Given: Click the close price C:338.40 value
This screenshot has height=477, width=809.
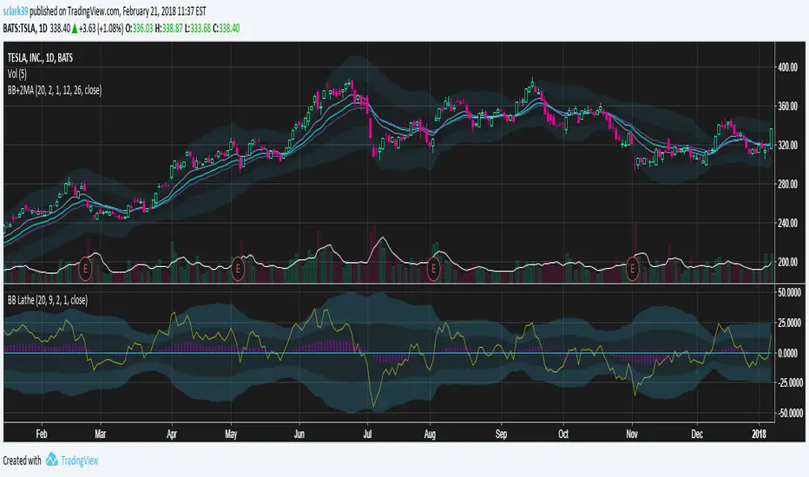Looking at the screenshot, I should (226, 29).
